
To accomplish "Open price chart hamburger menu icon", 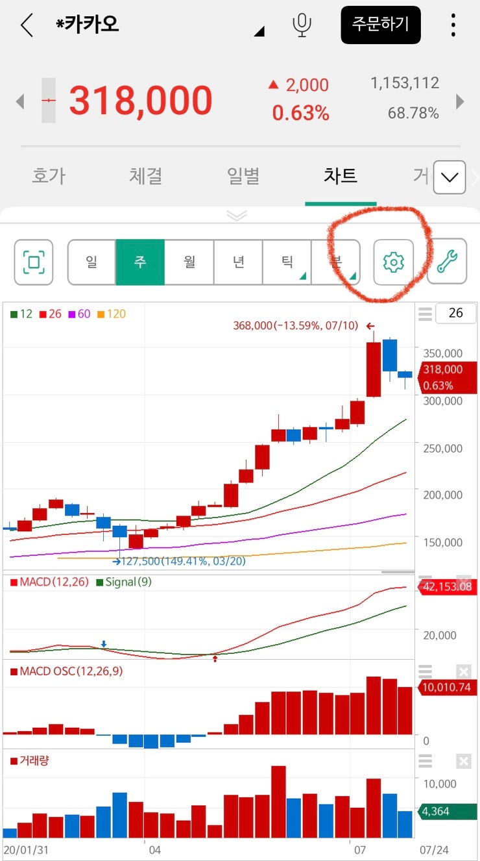I will click(x=425, y=314).
